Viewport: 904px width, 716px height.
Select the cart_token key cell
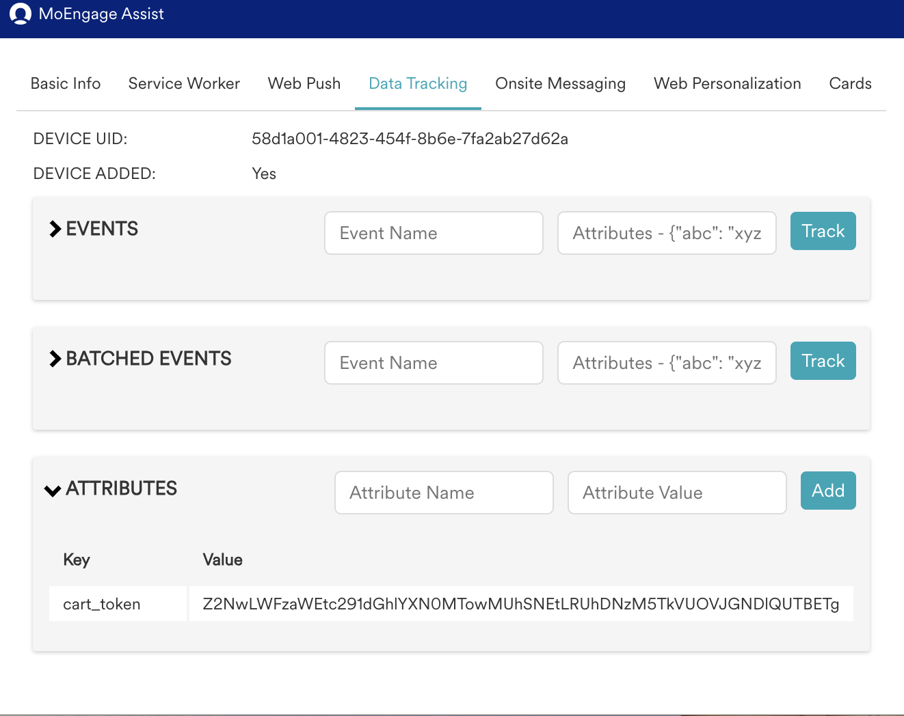click(118, 604)
